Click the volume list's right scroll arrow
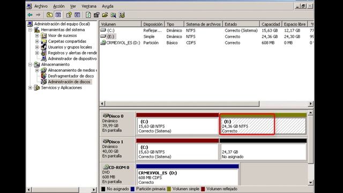The image size is (343, 193). tap(311, 103)
